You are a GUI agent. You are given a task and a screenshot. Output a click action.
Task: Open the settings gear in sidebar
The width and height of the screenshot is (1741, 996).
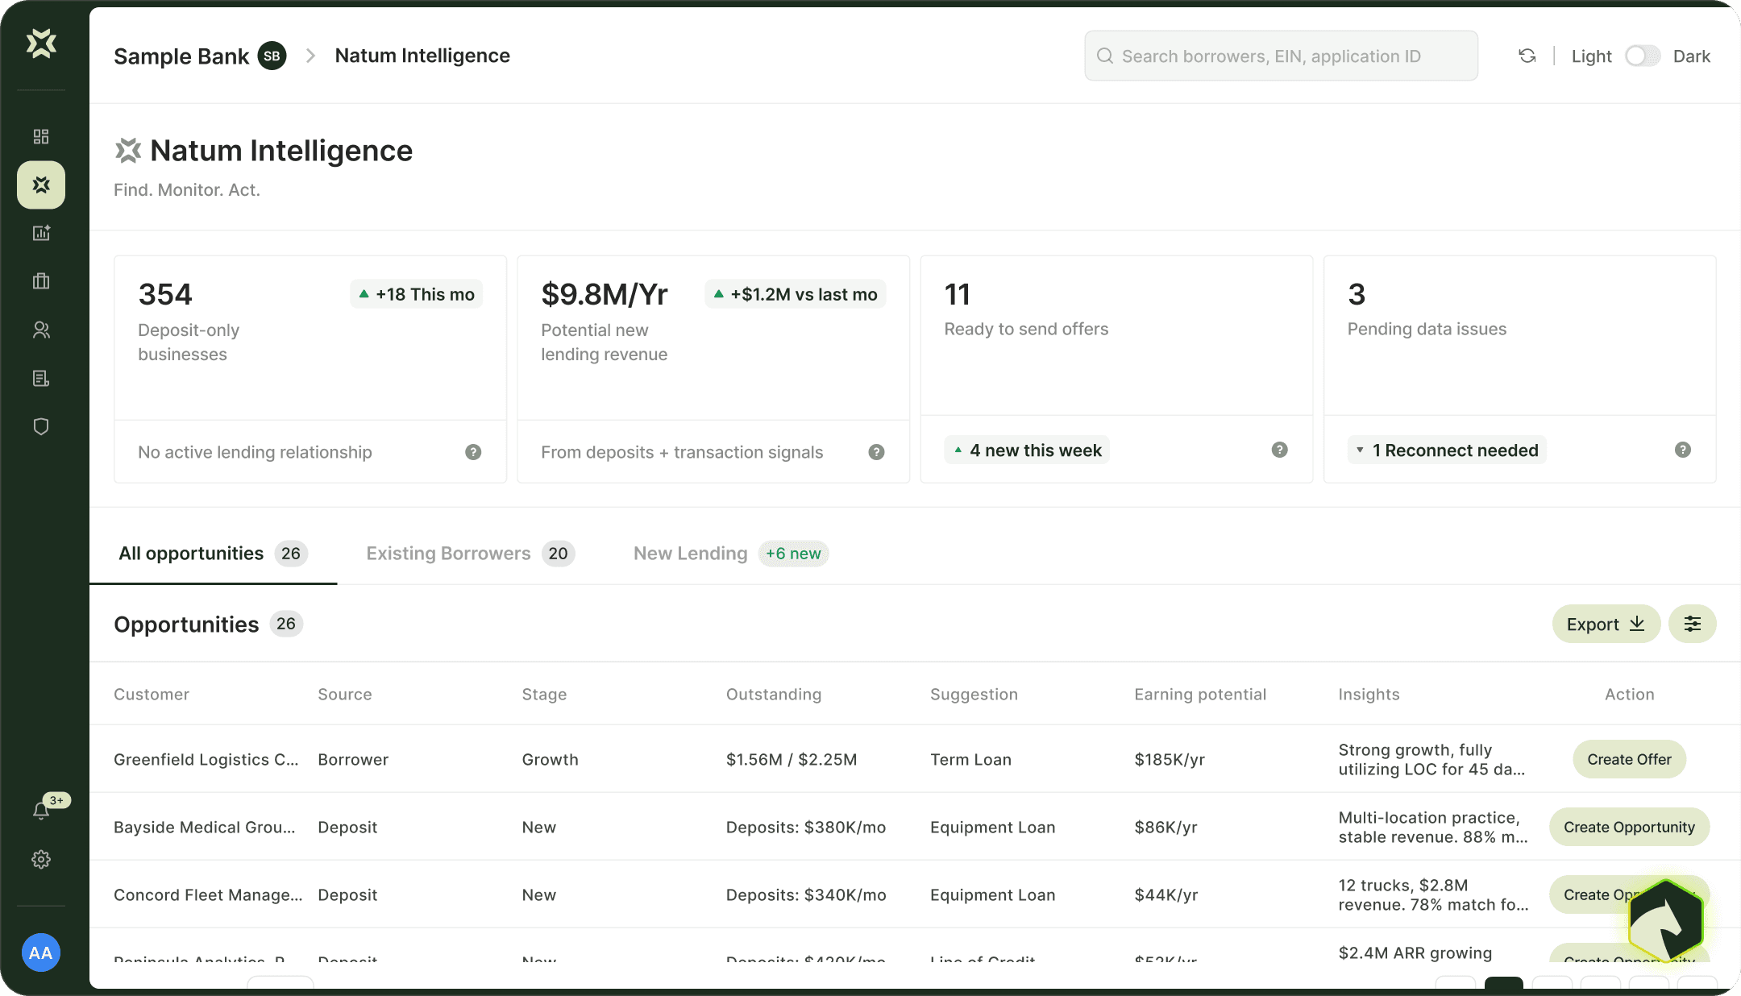tap(41, 859)
